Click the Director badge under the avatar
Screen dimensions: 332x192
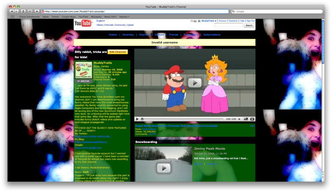[84, 81]
